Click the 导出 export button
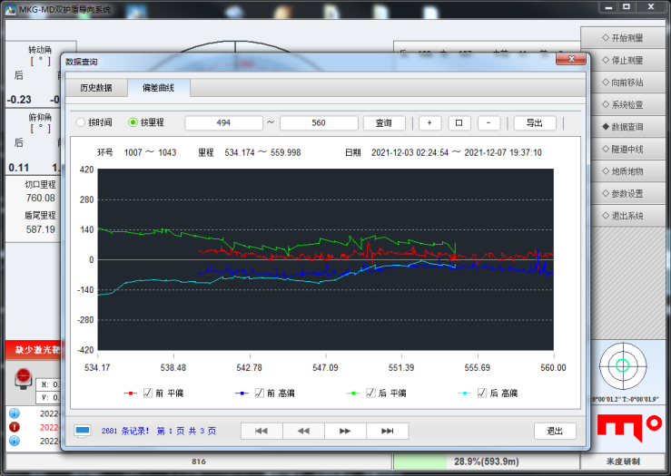 pyautogui.click(x=535, y=123)
